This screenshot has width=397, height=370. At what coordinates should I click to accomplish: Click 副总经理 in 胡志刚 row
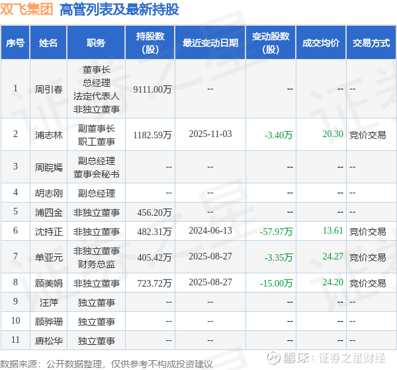(96, 193)
